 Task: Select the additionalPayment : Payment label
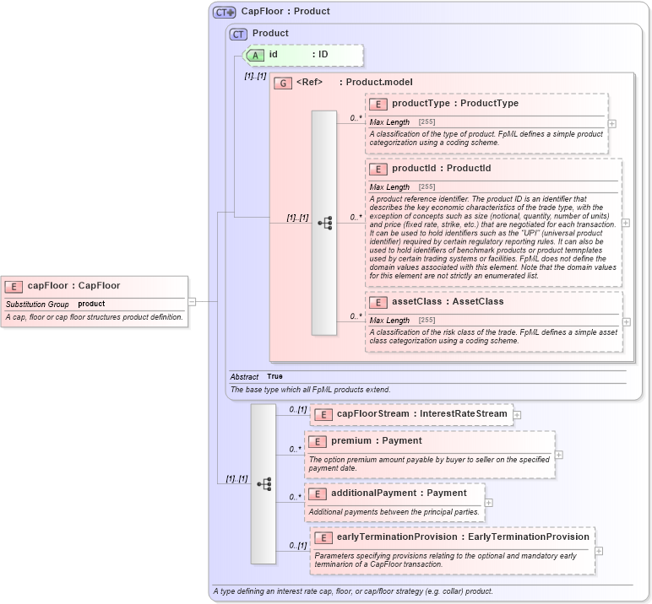[x=399, y=493]
